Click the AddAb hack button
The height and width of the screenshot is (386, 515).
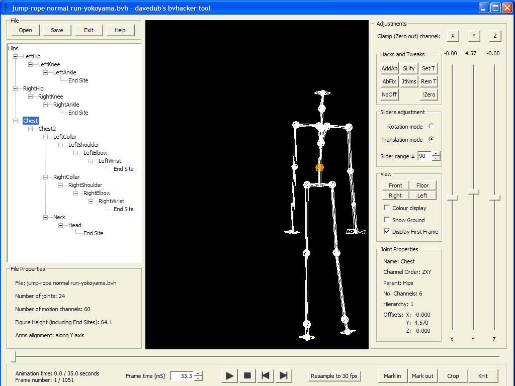[389, 68]
